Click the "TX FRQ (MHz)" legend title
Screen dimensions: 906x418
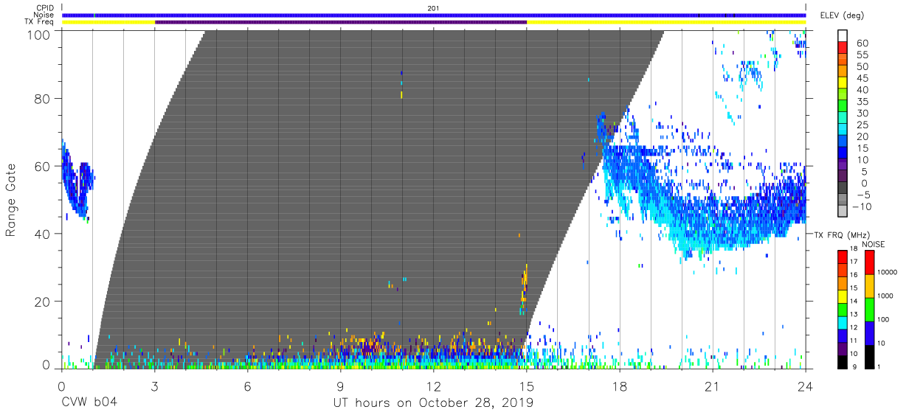[x=842, y=235]
